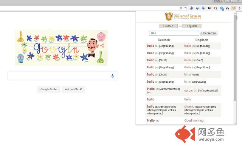242x151 pixels.
Task: Click the location target icon in address bar
Action: click(181, 8)
